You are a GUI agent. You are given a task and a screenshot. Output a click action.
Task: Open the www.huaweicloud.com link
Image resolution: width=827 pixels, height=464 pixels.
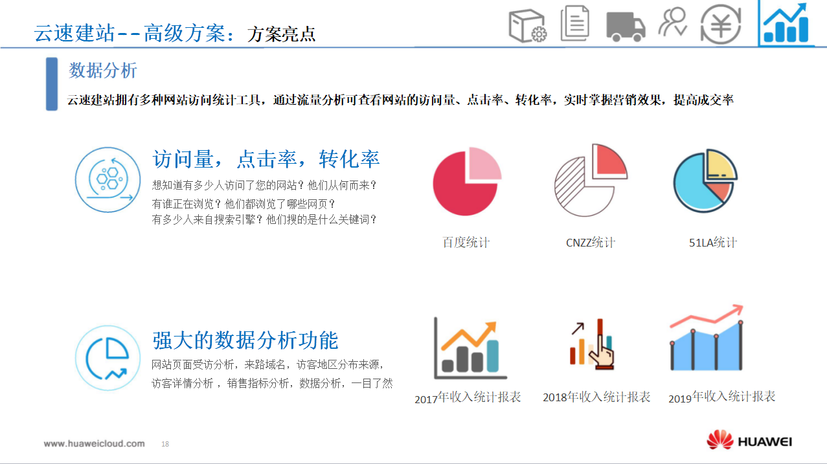pyautogui.click(x=94, y=443)
